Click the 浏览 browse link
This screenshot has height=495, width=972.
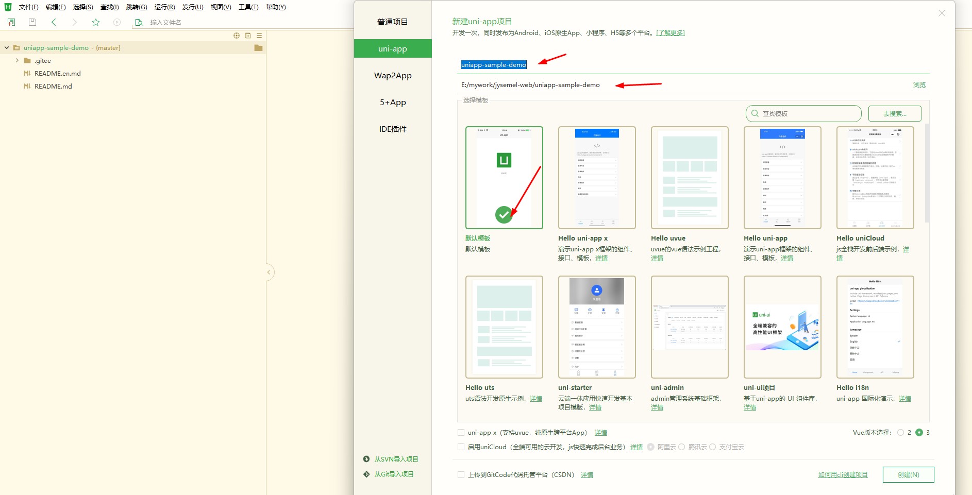click(x=919, y=85)
